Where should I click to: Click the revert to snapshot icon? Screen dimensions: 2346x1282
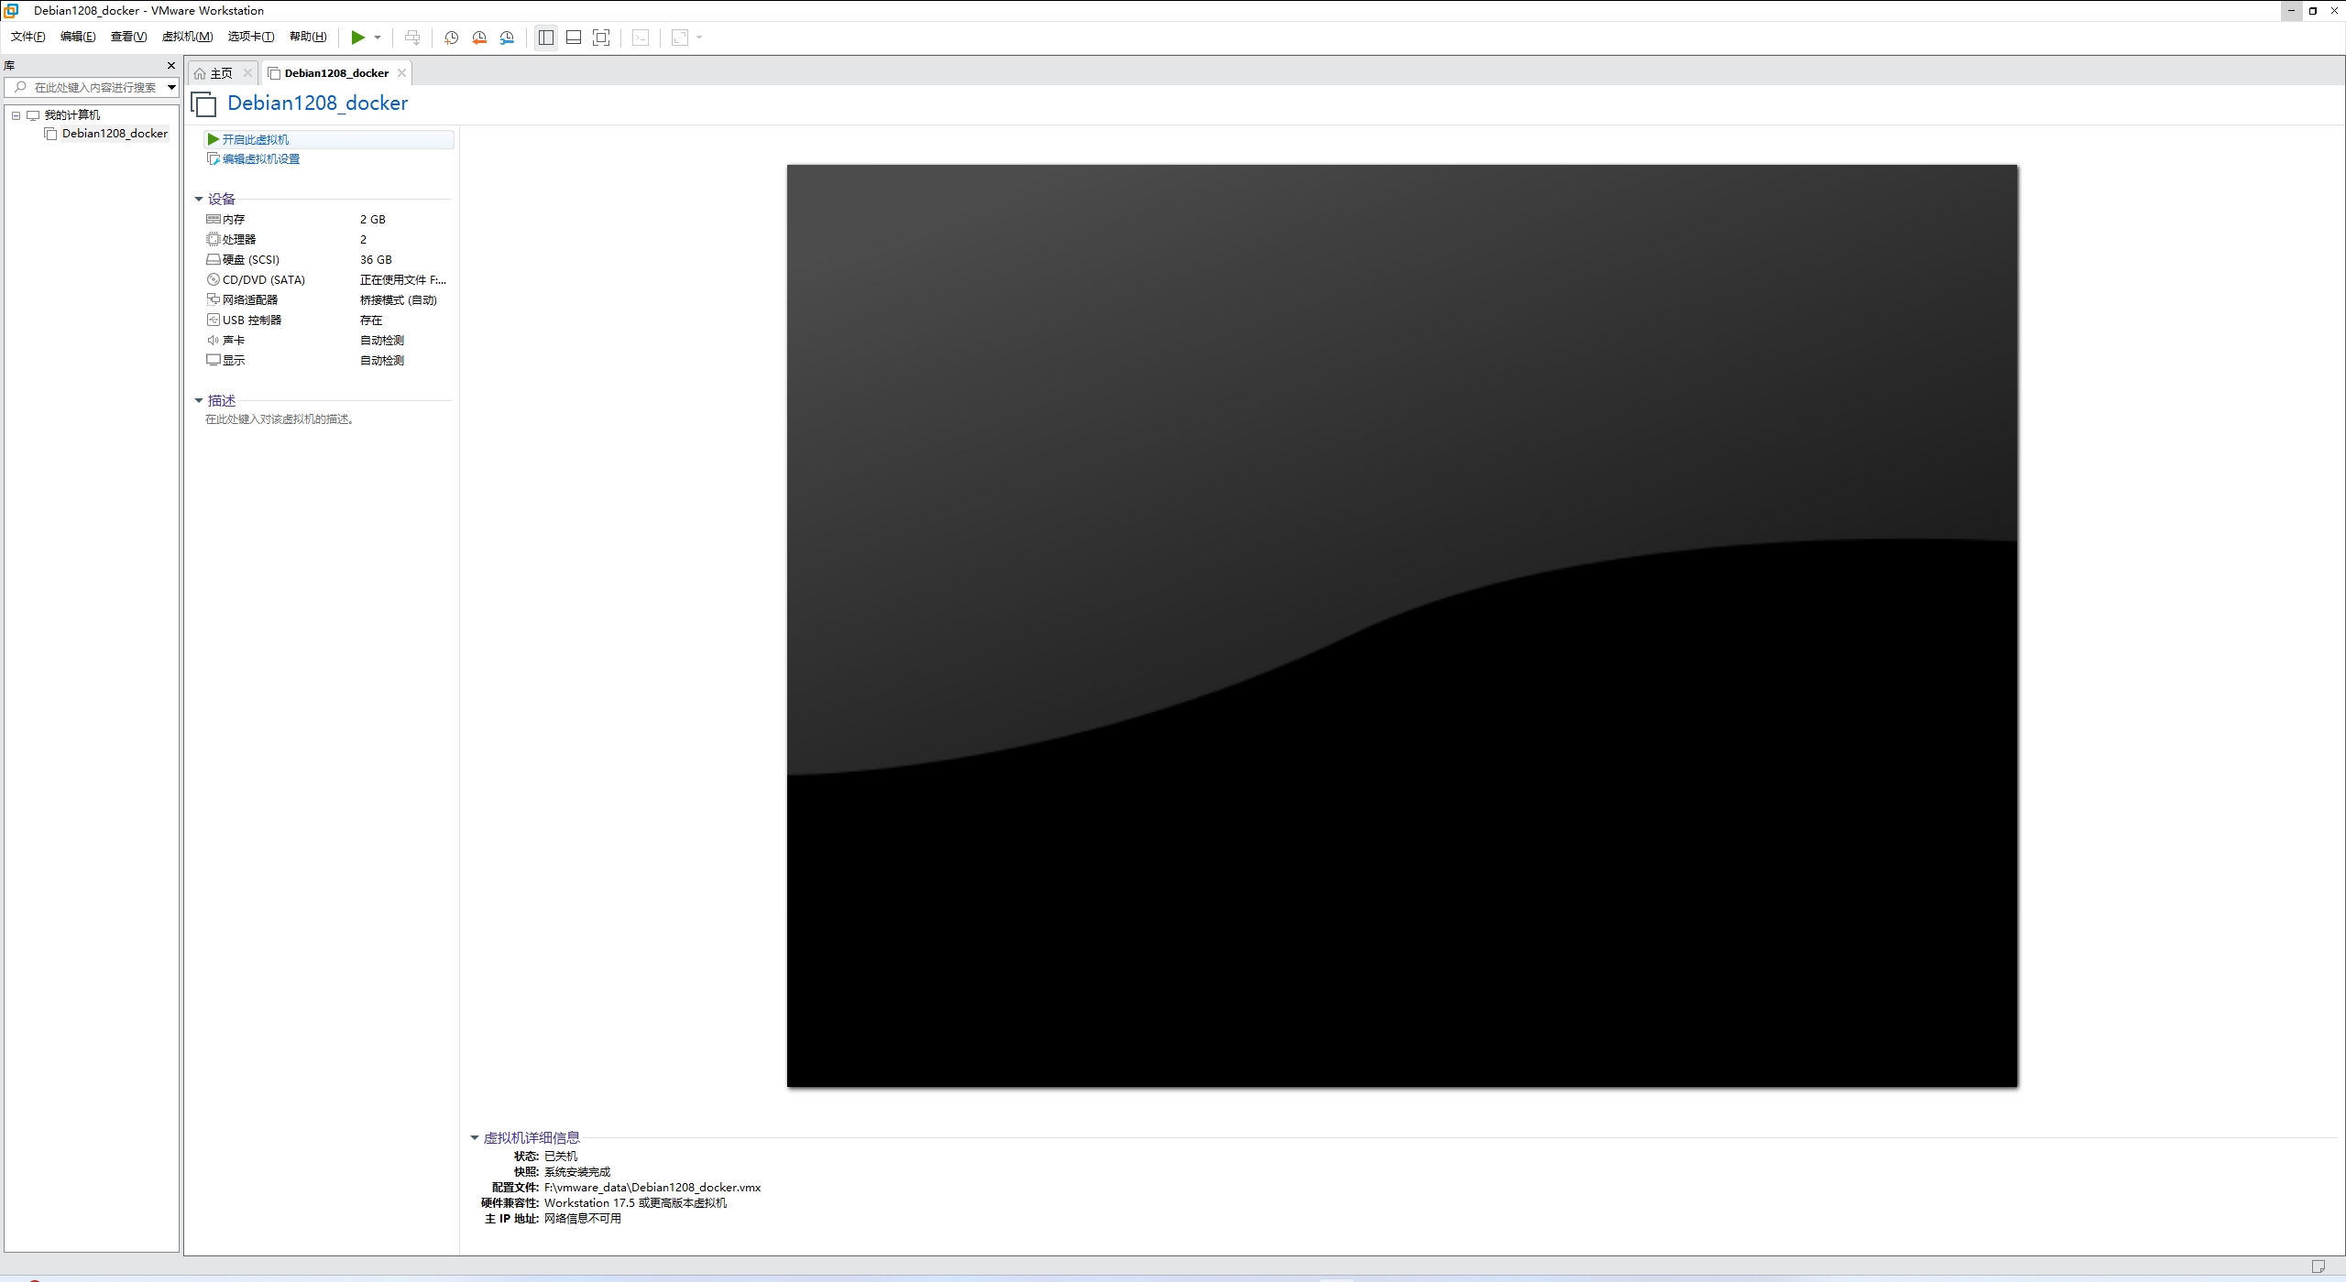(x=479, y=38)
